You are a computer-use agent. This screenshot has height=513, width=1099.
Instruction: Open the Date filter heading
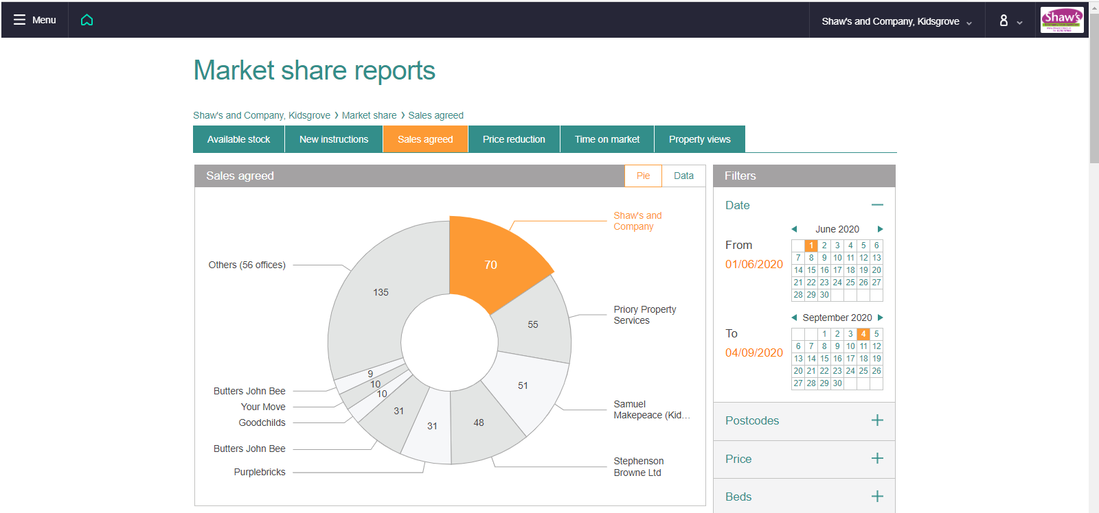738,205
